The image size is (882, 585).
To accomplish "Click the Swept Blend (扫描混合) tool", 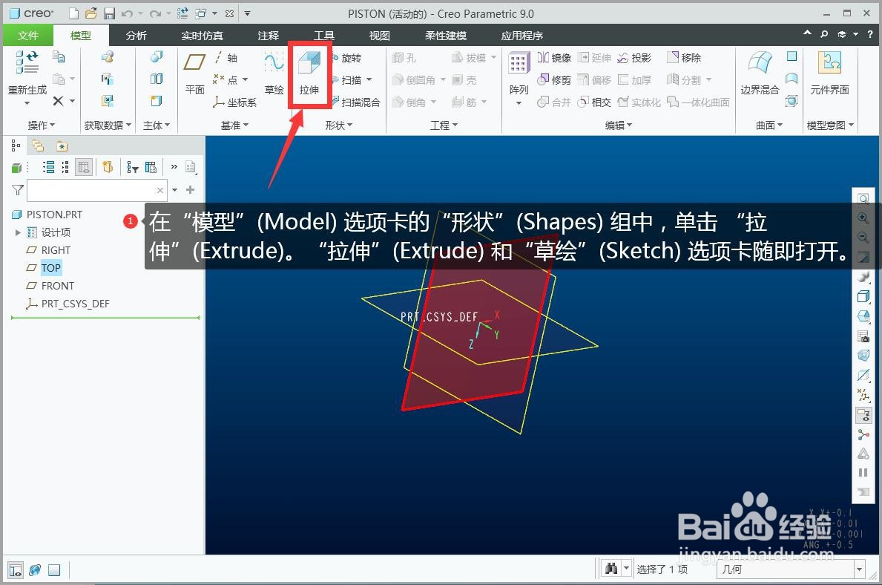I will [x=356, y=102].
